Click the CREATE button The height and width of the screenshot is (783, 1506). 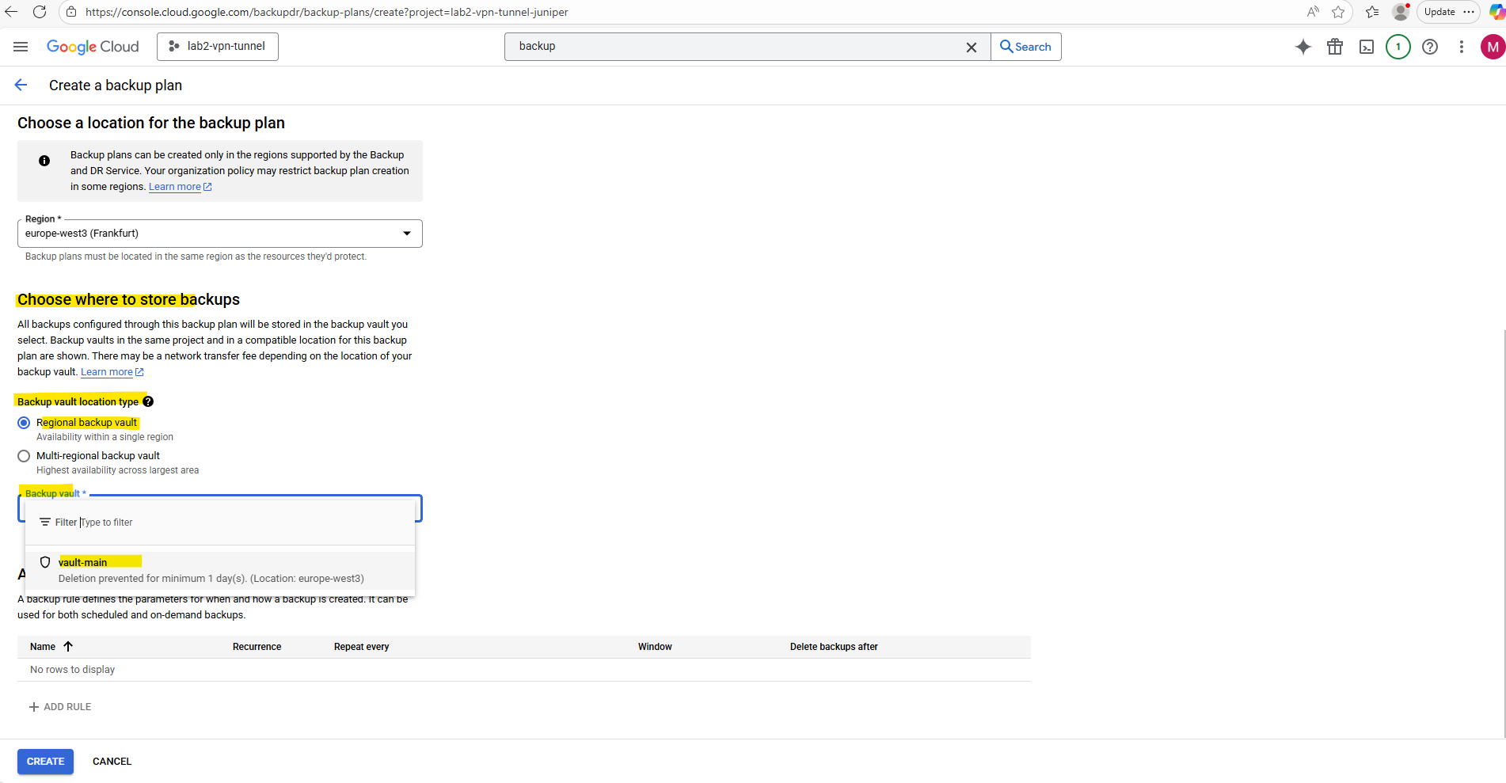[46, 762]
